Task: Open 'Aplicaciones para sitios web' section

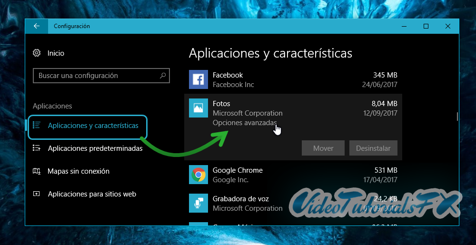Action: point(92,194)
